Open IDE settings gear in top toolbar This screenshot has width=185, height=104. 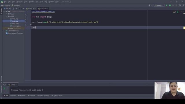point(183,5)
